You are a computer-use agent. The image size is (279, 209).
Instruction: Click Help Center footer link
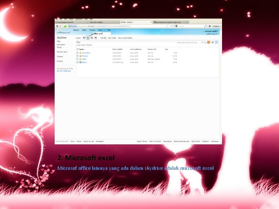tap(196, 142)
